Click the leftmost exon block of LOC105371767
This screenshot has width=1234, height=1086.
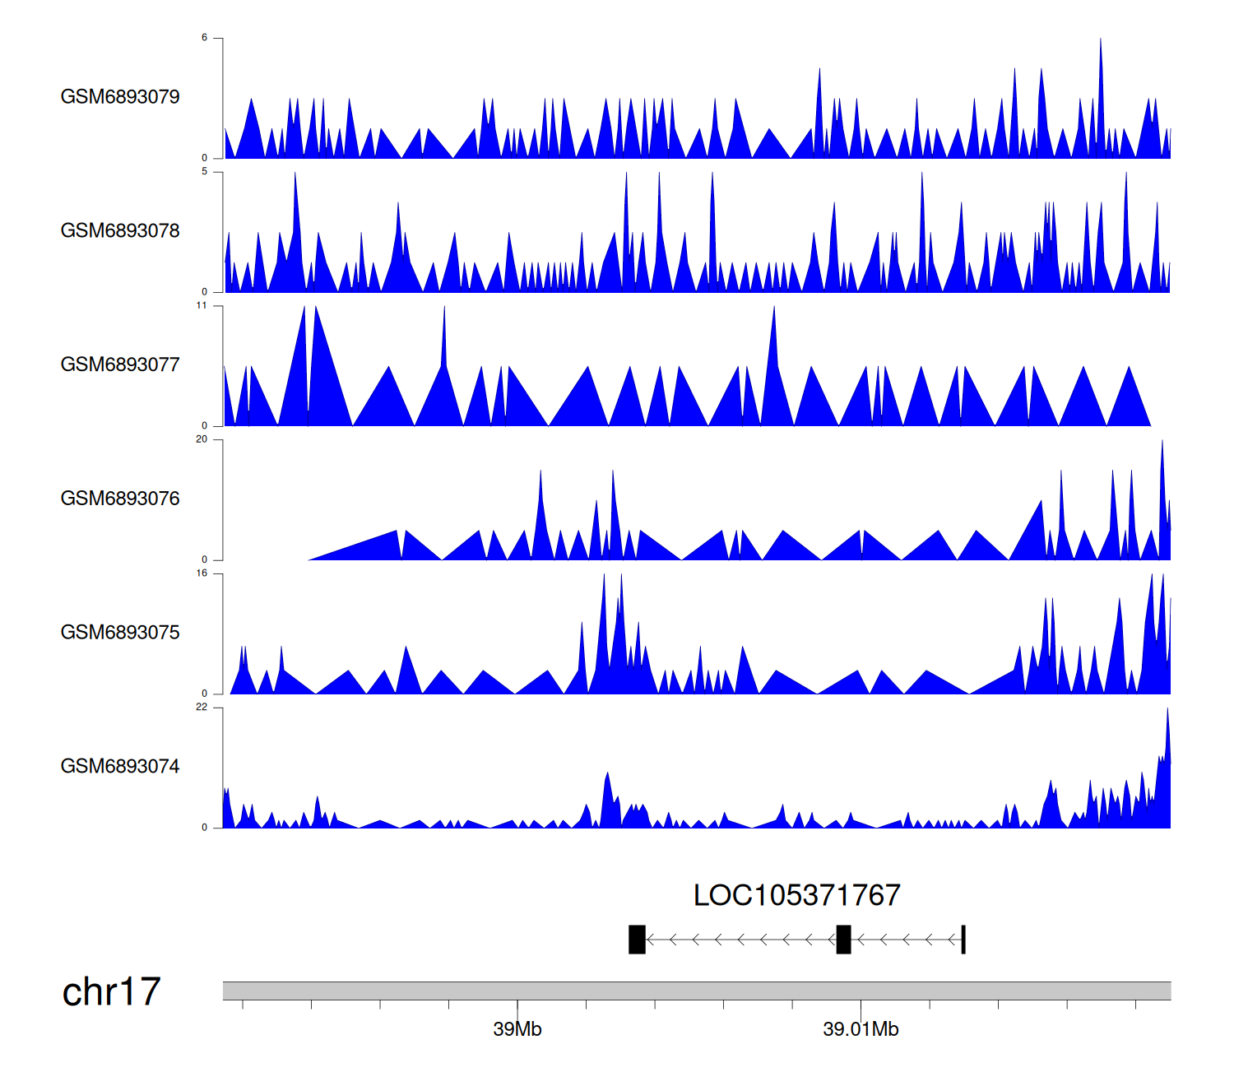click(637, 940)
